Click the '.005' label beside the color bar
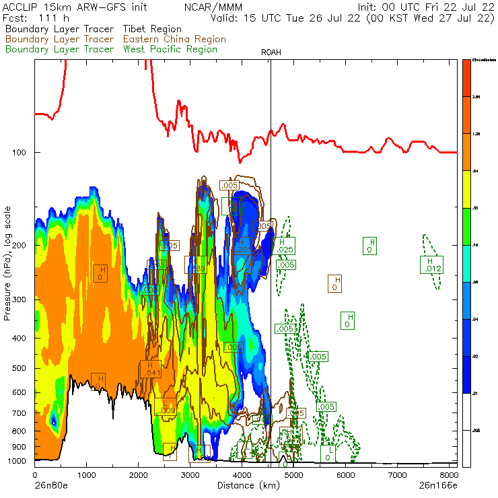 point(476,431)
